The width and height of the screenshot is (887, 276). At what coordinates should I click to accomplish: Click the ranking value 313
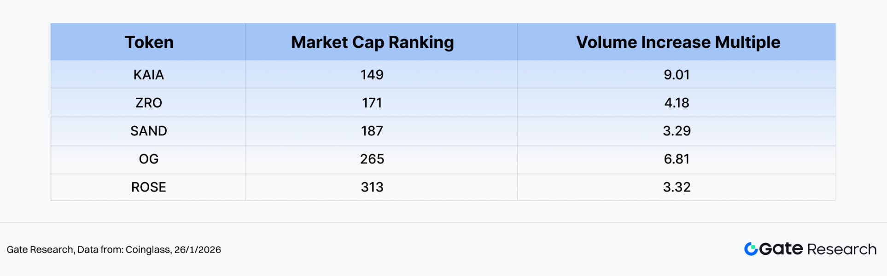coord(372,187)
